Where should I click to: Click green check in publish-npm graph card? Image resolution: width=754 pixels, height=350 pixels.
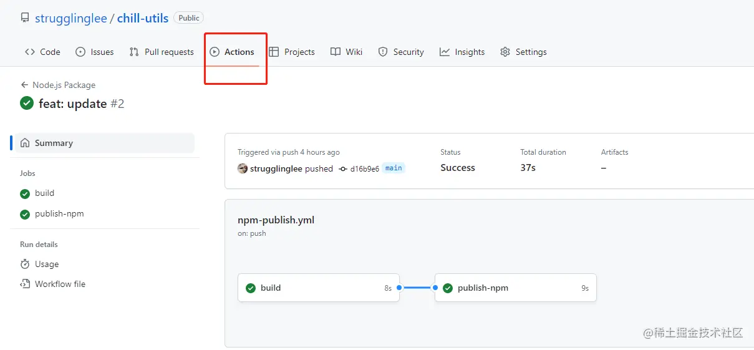tap(448, 288)
